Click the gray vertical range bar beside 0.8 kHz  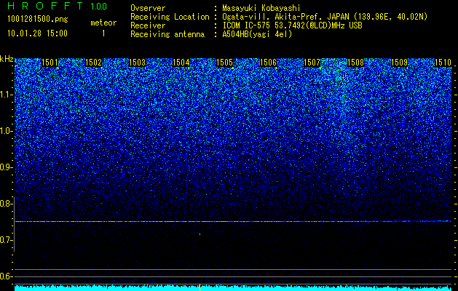coord(15,224)
